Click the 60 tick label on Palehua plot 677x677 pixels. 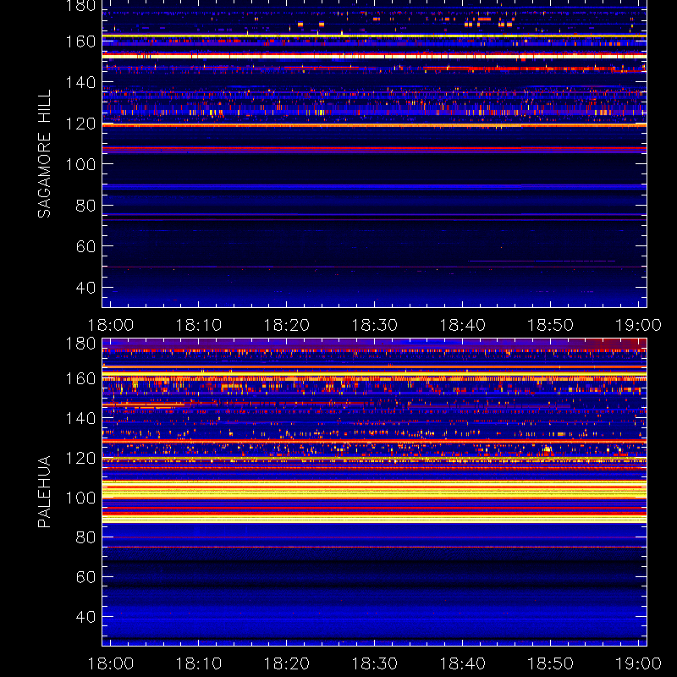point(85,577)
